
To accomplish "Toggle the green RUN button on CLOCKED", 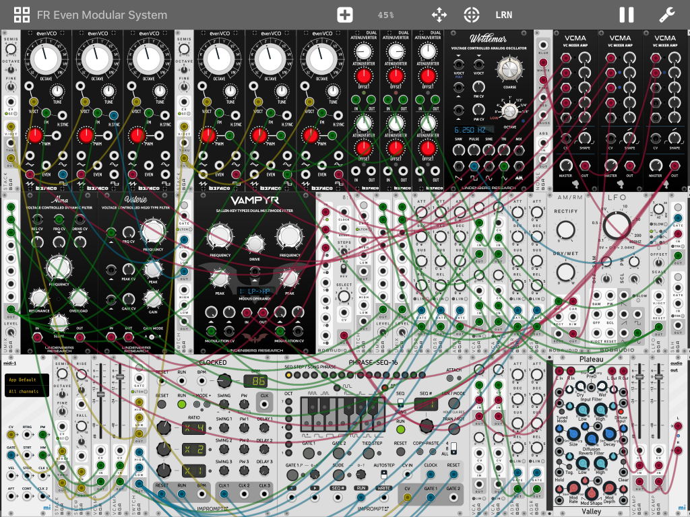I will 182,405.
